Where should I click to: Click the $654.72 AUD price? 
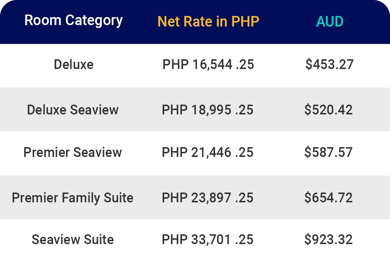pyautogui.click(x=328, y=198)
